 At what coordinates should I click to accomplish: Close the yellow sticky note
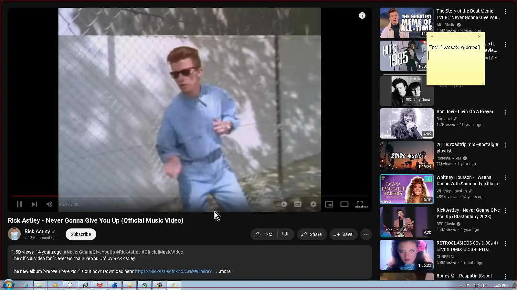coord(479,37)
